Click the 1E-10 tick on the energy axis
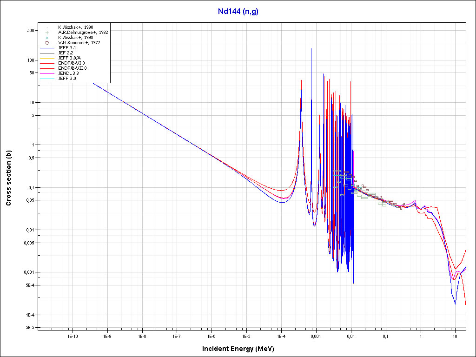The width and height of the screenshot is (476, 357). pos(72,336)
